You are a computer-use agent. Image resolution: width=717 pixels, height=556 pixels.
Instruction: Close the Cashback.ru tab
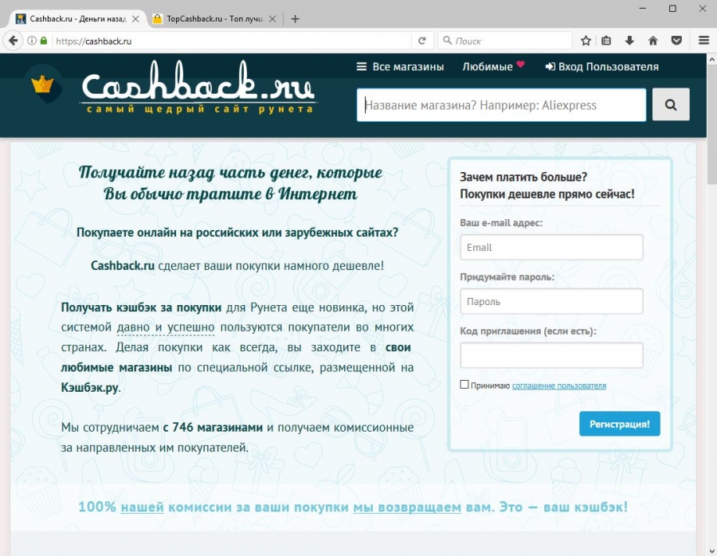(x=135, y=19)
